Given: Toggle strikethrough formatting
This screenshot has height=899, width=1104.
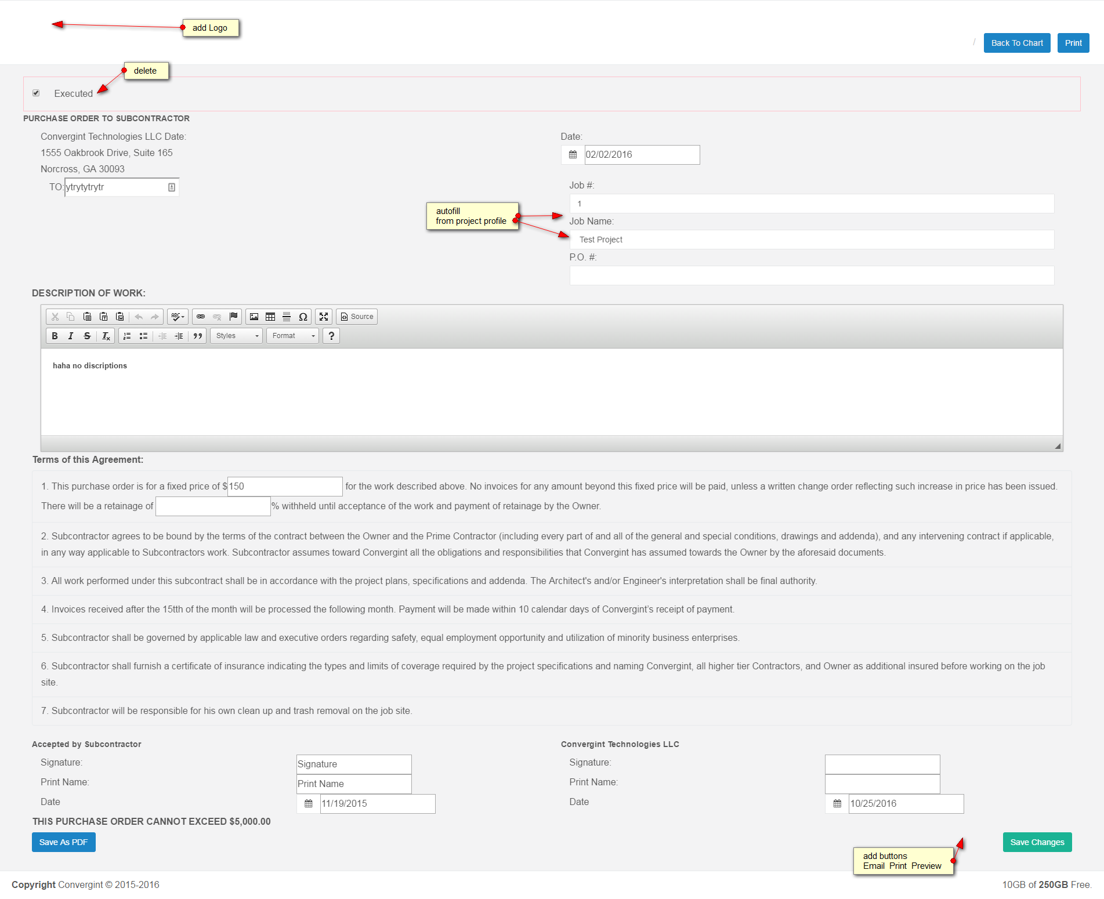Looking at the screenshot, I should (87, 336).
